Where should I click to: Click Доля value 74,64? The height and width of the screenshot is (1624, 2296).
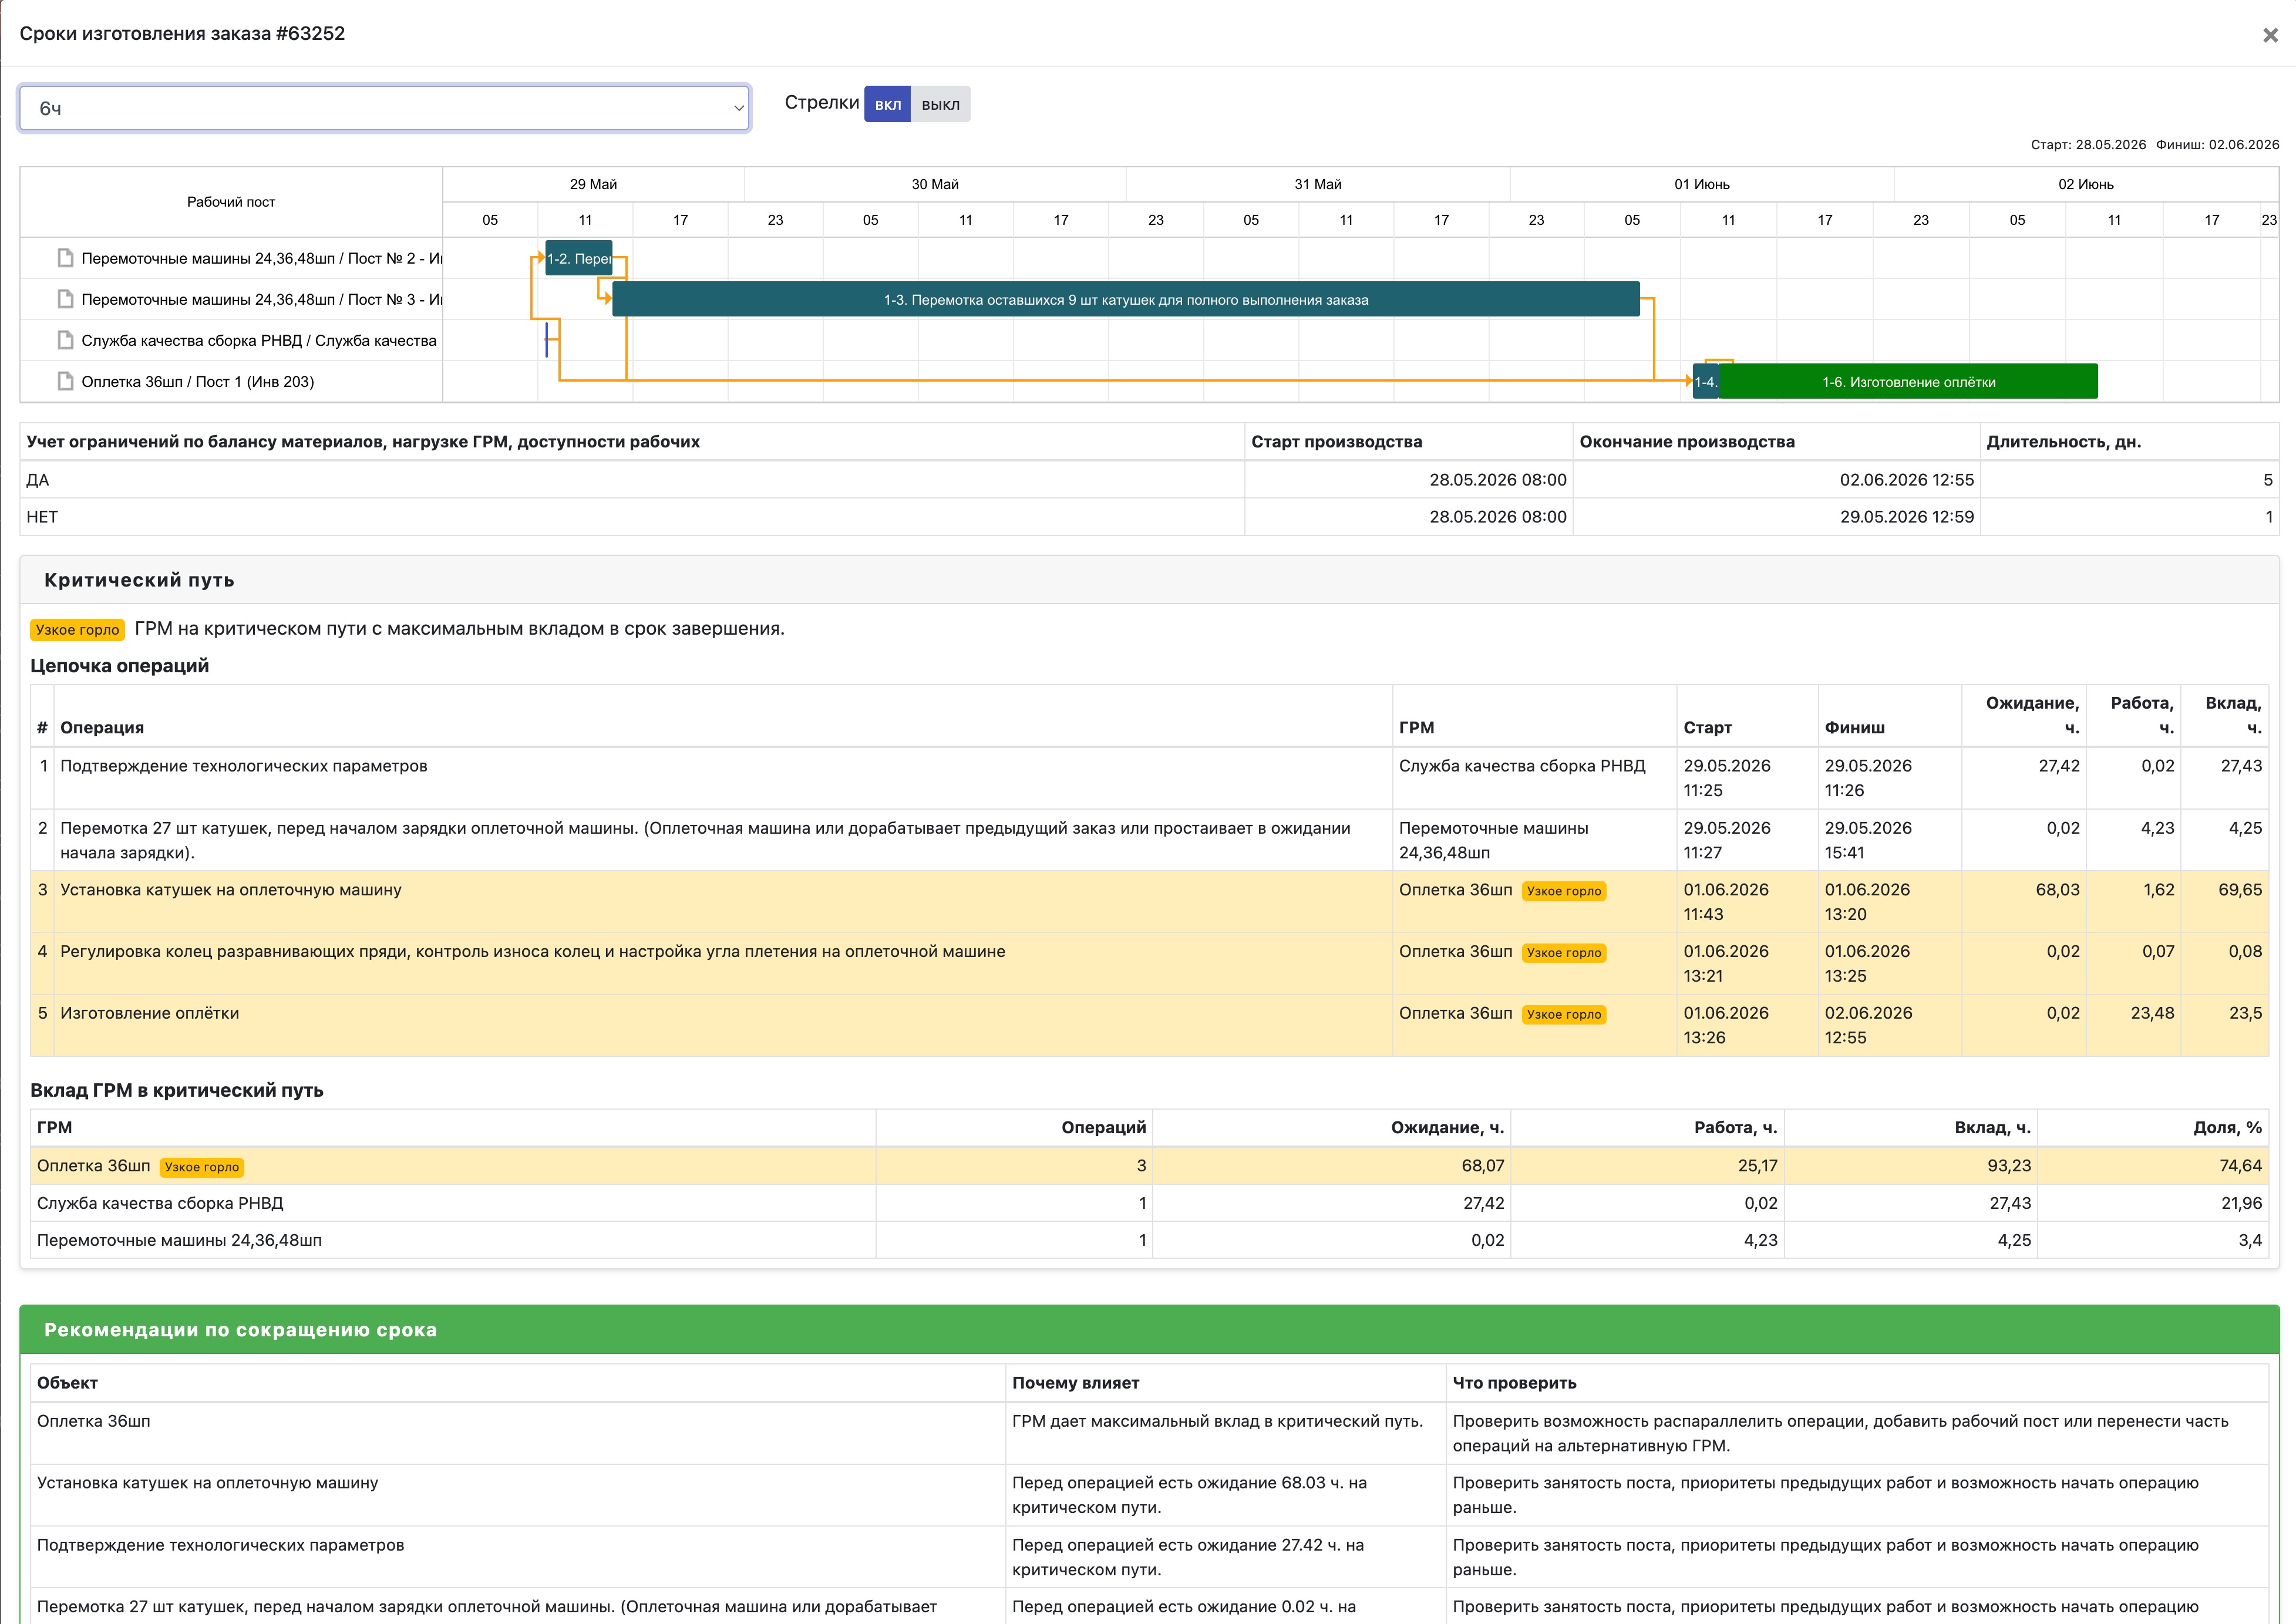coord(2239,1166)
